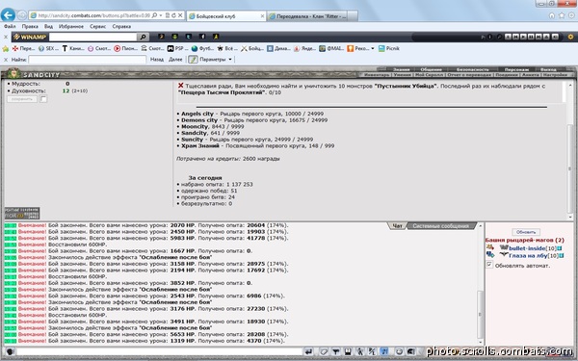Open info icon after Глаза на лбу[10]

click(x=562, y=255)
